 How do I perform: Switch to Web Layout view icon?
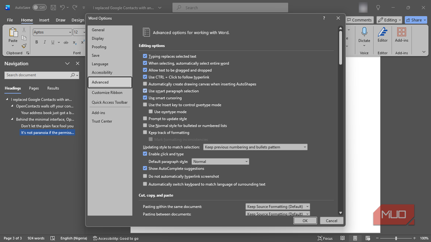(x=368, y=238)
